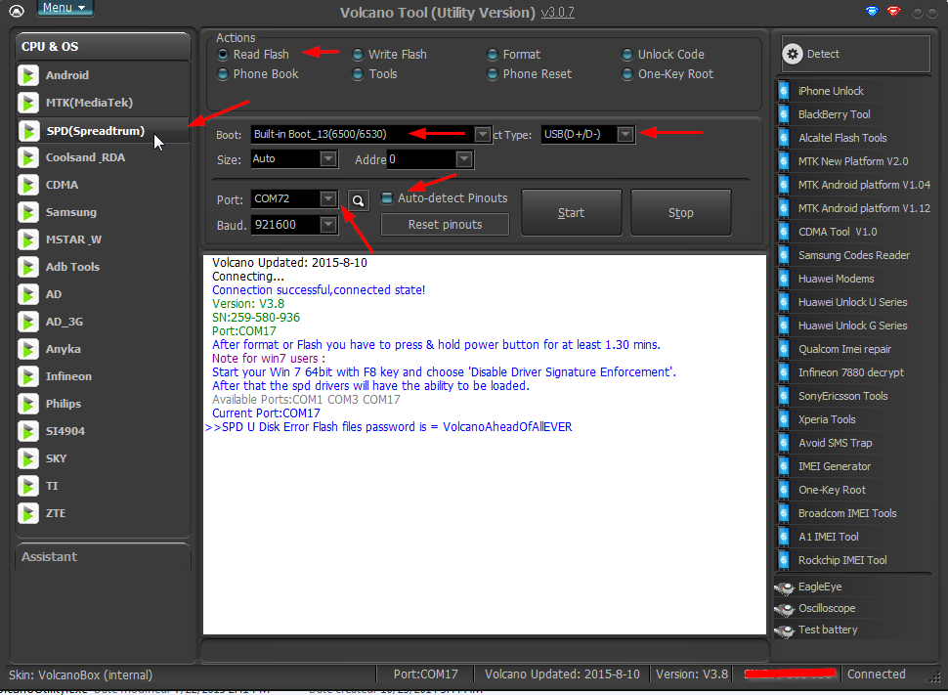This screenshot has width=948, height=695.
Task: Click the v3.0.7 version link
Action: pos(557,12)
